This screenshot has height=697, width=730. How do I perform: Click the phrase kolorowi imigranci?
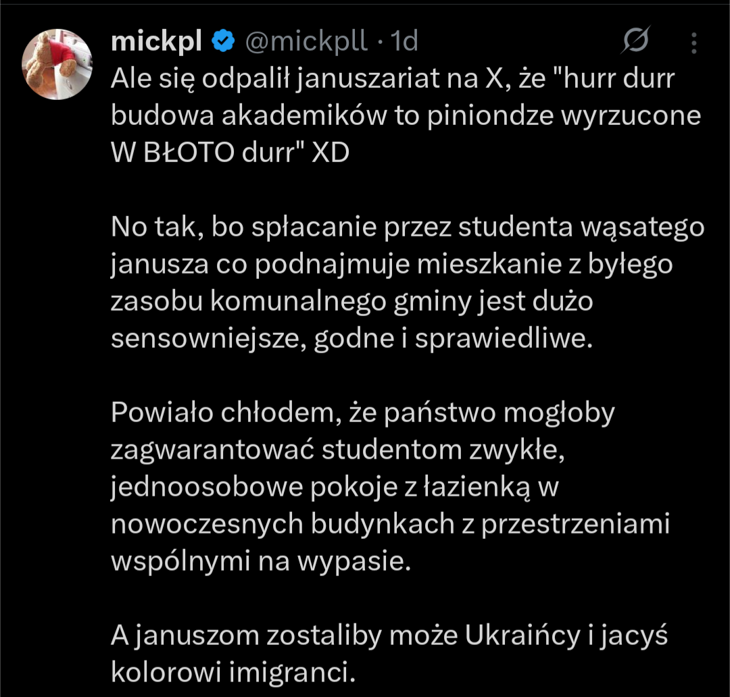point(232,673)
